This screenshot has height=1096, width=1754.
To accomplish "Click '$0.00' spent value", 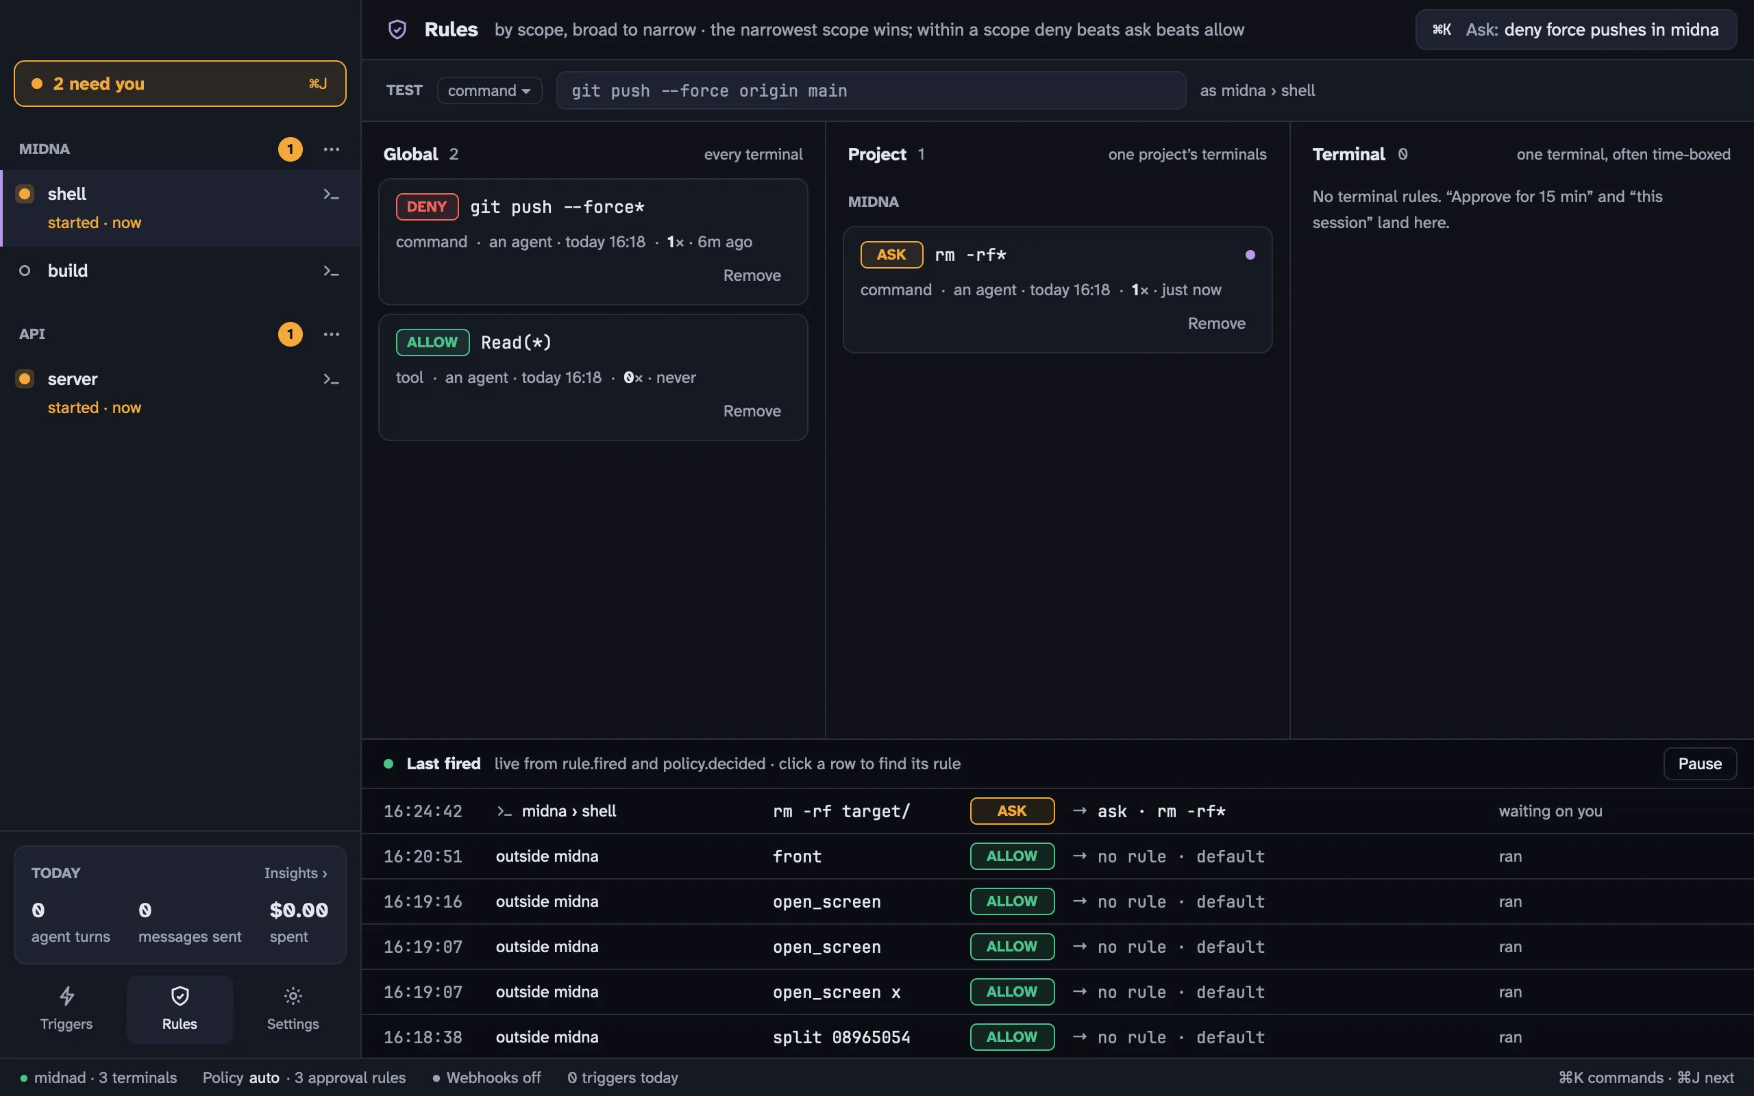I will click(x=299, y=910).
